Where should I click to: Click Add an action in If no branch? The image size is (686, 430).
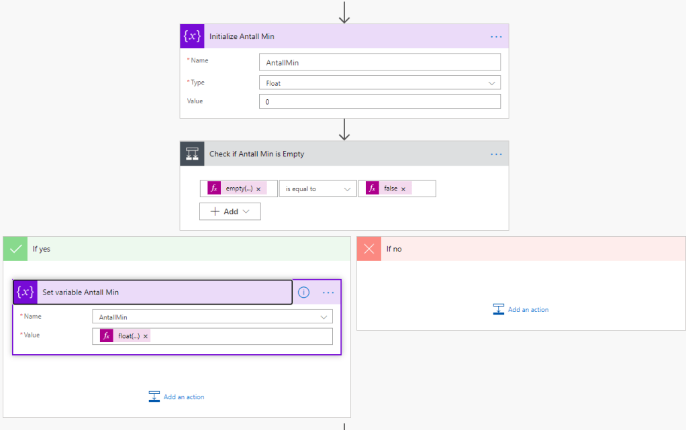click(x=521, y=309)
